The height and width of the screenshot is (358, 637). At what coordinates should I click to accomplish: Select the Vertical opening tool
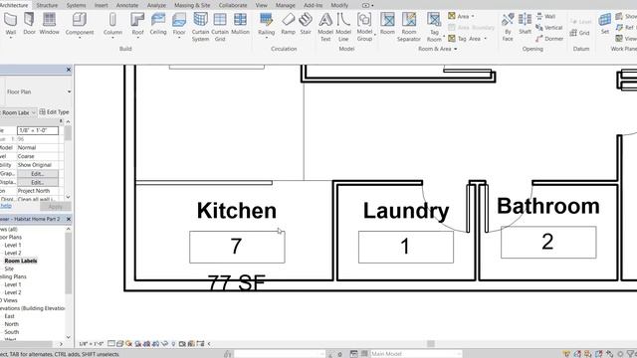(x=548, y=27)
